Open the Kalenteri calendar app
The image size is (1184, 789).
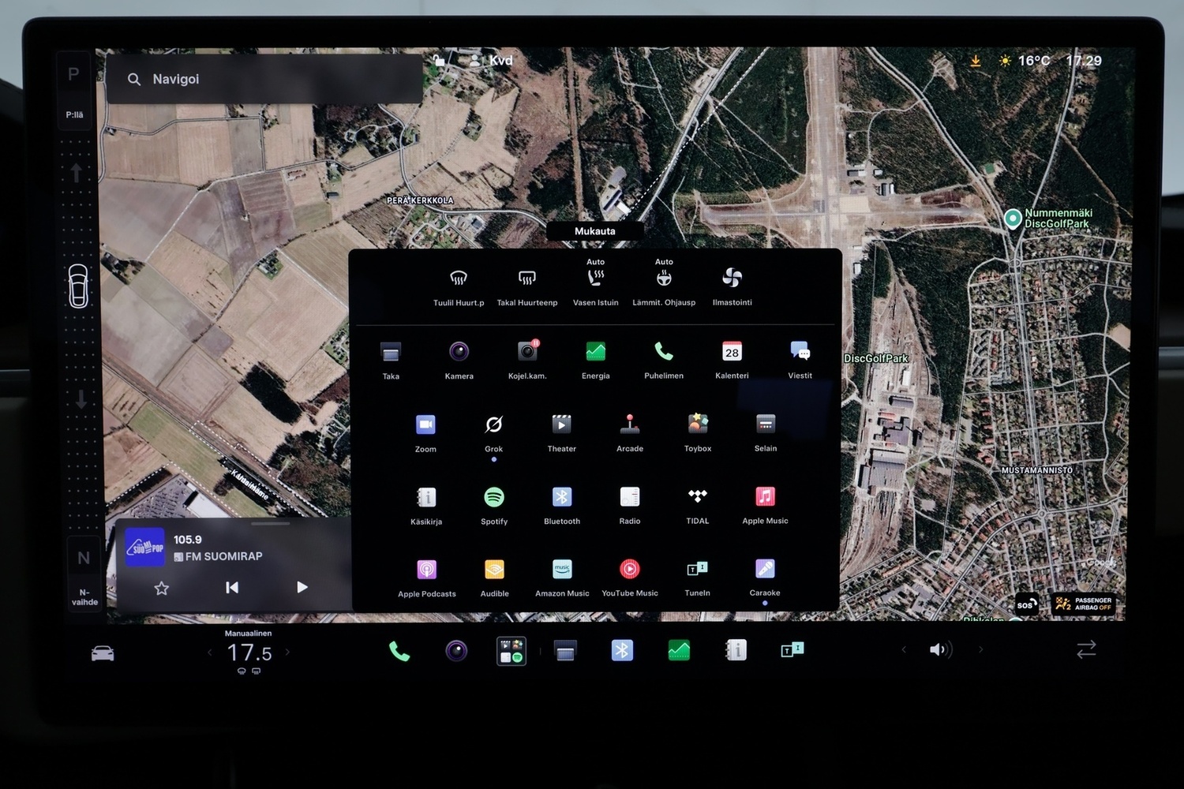point(732,351)
